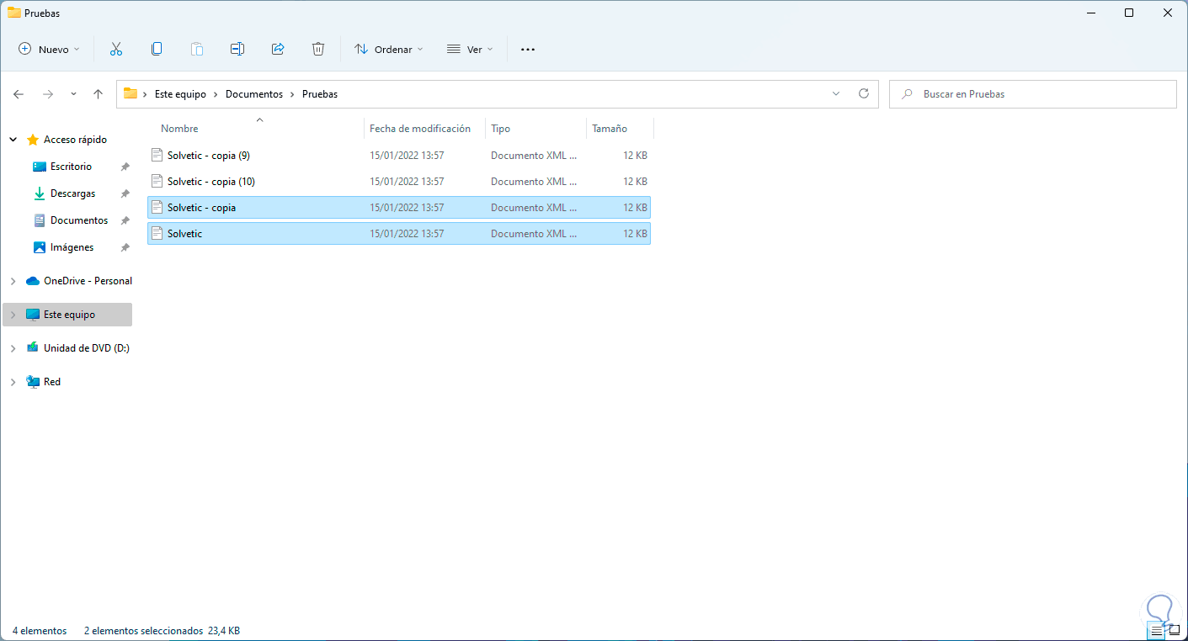Open the Nuevo dropdown menu

pos(49,50)
